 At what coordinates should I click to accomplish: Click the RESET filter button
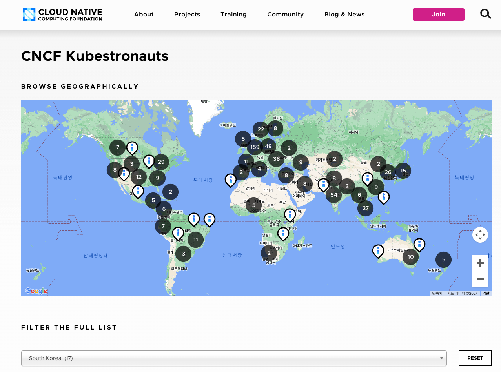[x=475, y=358]
